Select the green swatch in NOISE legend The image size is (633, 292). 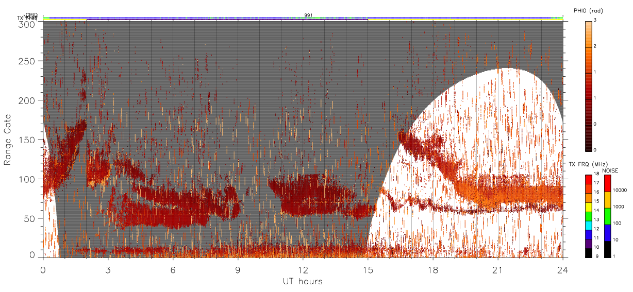tap(608, 216)
